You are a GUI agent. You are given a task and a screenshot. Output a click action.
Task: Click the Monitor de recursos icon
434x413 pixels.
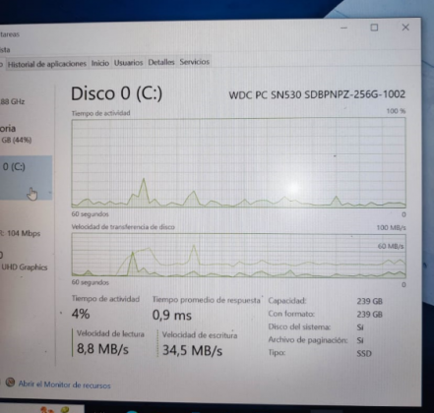[10, 383]
